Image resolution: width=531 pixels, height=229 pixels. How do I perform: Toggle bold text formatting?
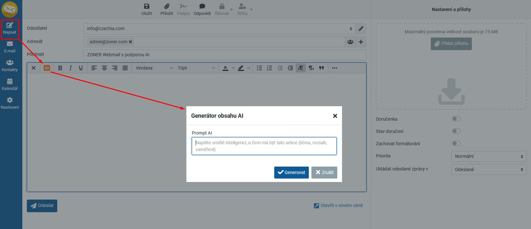(60, 68)
